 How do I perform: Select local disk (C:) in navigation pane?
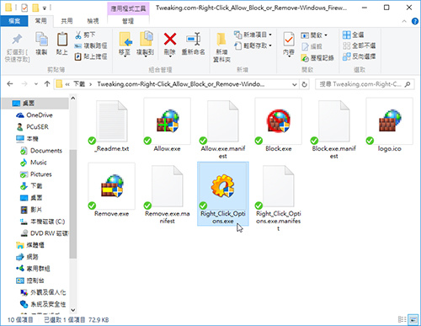click(43, 222)
